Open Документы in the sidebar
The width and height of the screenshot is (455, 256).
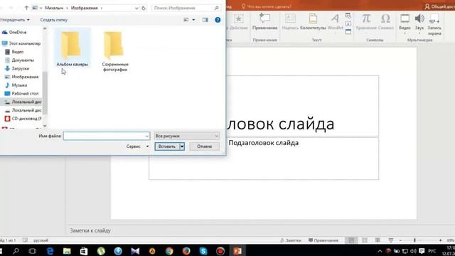tap(19, 60)
